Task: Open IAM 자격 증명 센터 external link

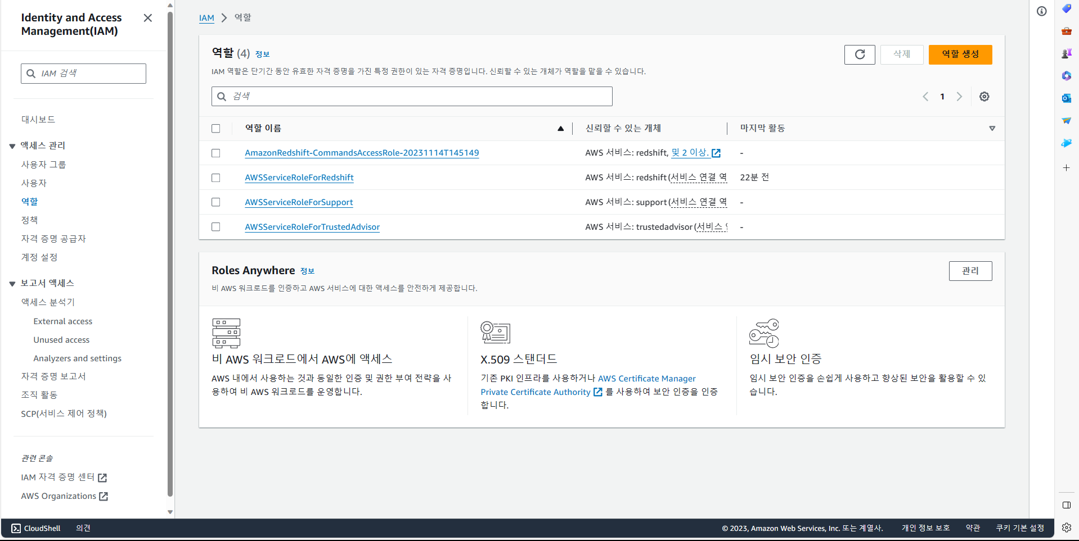Action: [64, 478]
